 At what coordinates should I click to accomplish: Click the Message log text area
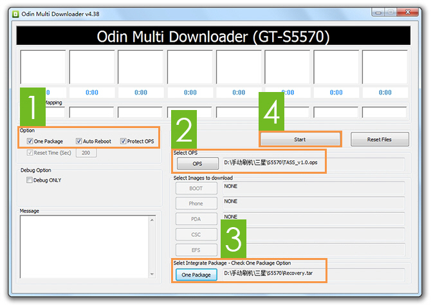pyautogui.click(x=84, y=247)
